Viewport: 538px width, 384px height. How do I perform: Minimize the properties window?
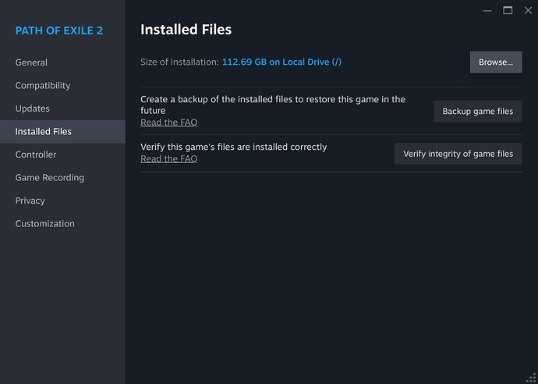488,10
